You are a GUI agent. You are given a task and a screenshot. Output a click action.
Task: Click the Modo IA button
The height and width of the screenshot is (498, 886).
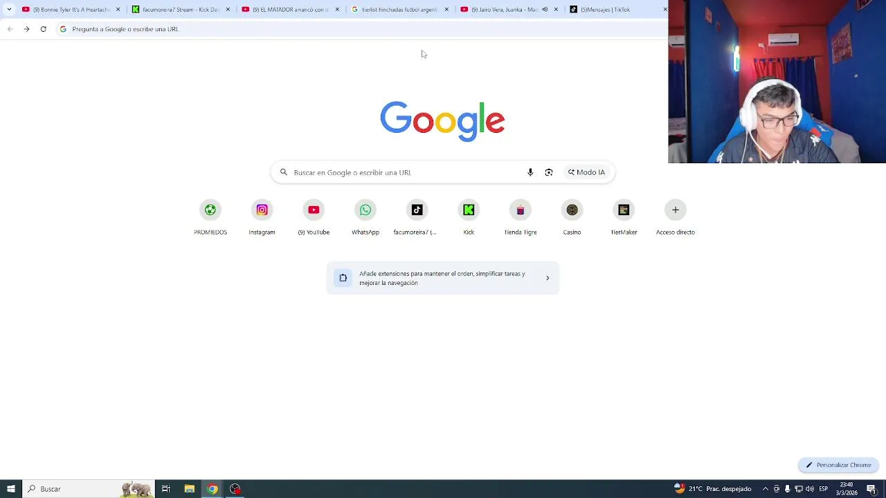(586, 172)
